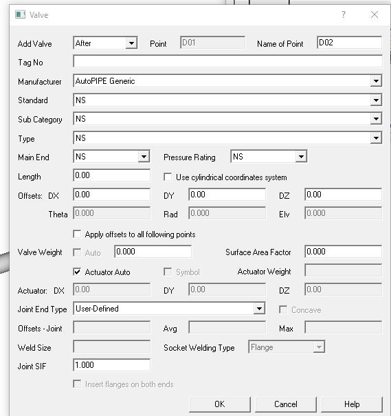Open the Type dropdown arrow
This screenshot has height=416, width=391.
click(x=376, y=138)
